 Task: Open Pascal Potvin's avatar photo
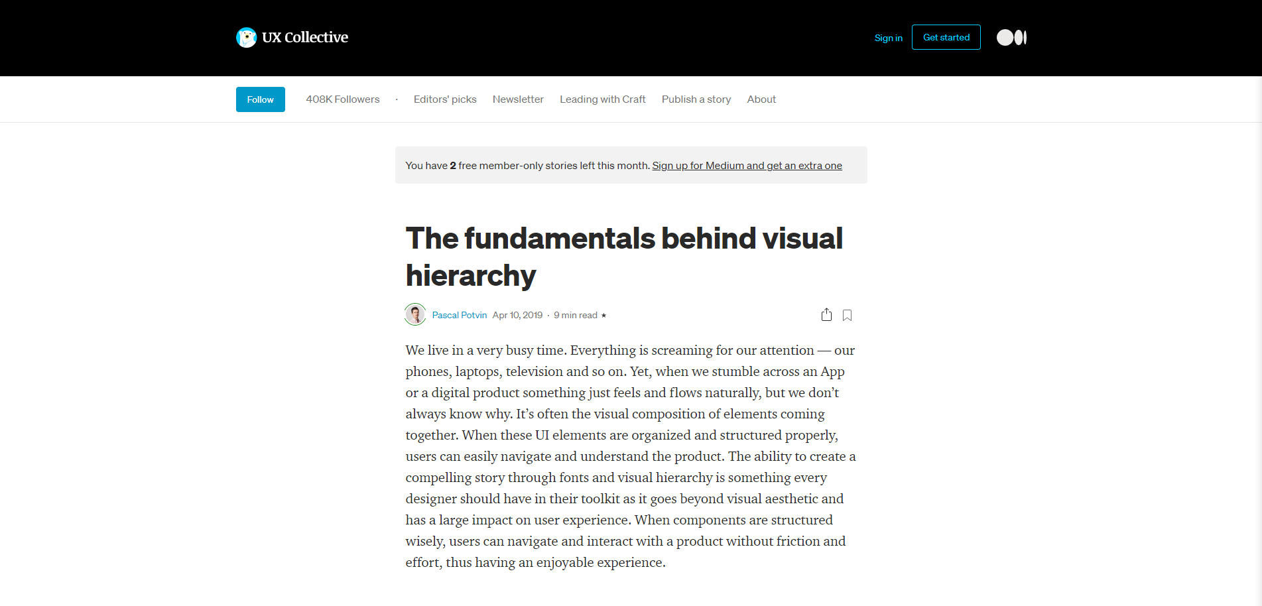click(415, 315)
